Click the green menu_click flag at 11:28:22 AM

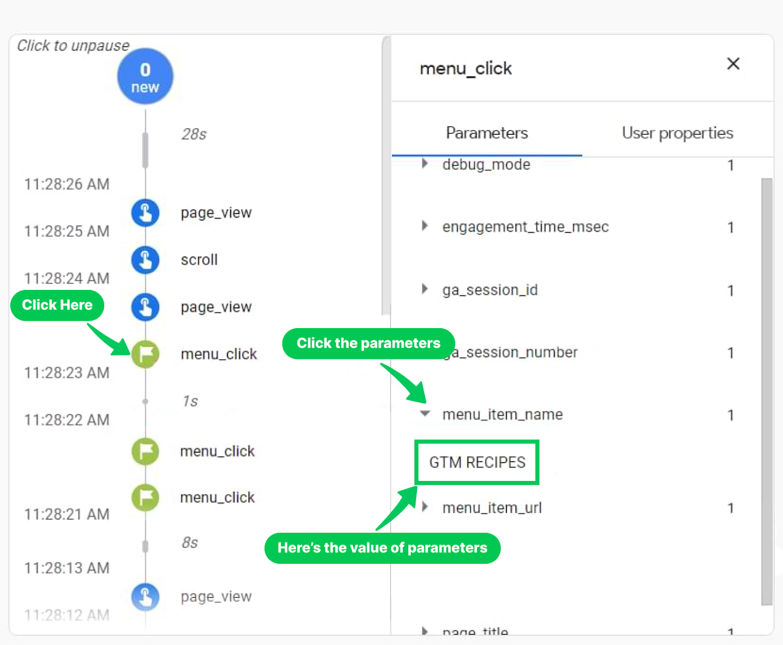click(x=145, y=451)
